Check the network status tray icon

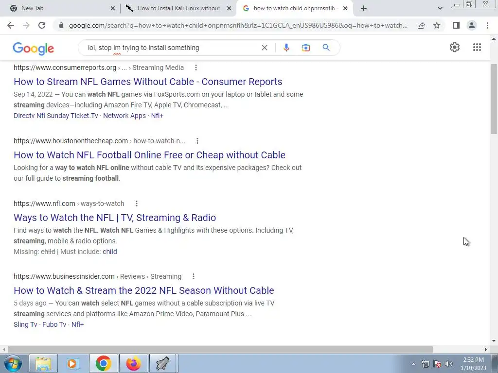(425, 364)
